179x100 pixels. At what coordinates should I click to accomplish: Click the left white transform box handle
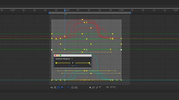[x=52, y=50]
